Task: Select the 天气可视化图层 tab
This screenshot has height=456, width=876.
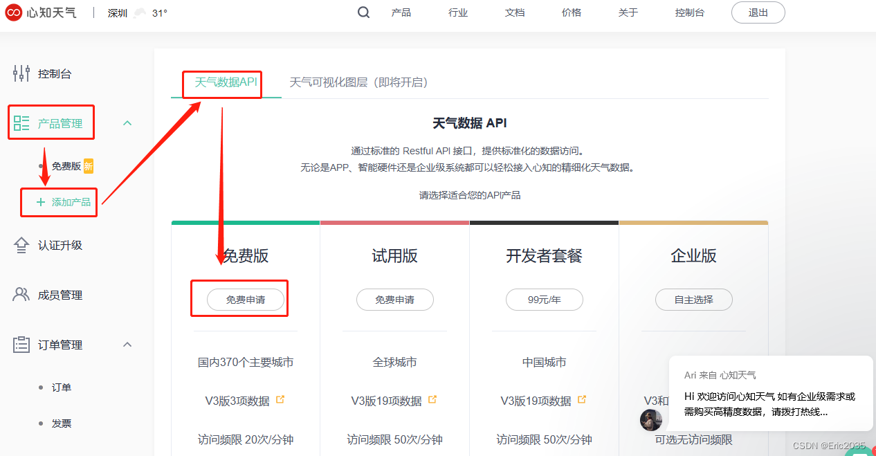Action: coord(358,82)
